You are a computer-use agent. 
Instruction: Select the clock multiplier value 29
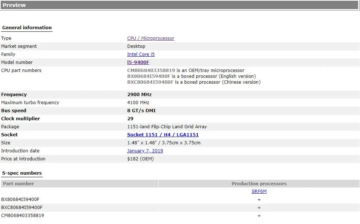130,119
